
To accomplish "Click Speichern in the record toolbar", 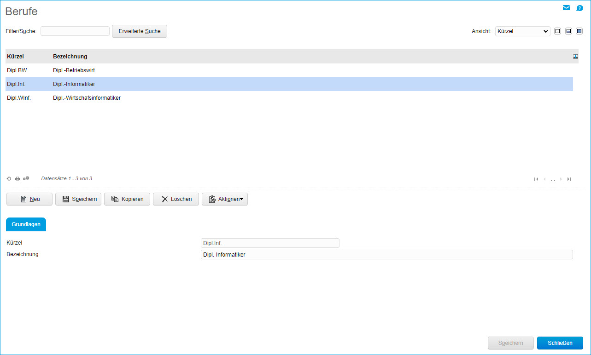I will 78,199.
